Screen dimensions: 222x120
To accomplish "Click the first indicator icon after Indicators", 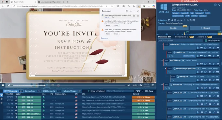I will click(x=169, y=20).
